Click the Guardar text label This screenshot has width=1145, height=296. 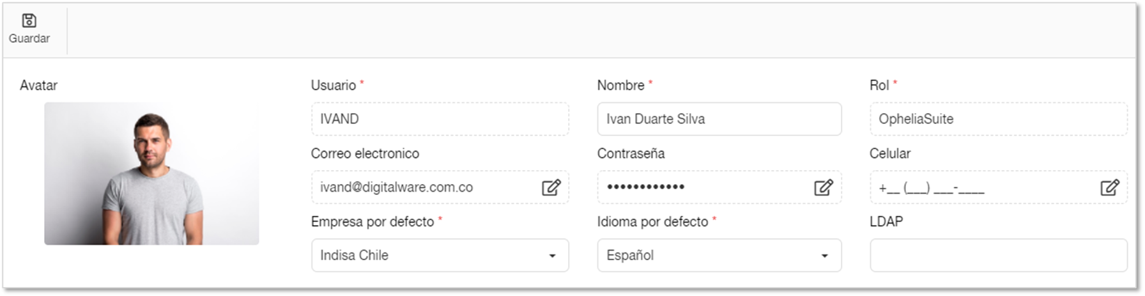[x=29, y=38]
